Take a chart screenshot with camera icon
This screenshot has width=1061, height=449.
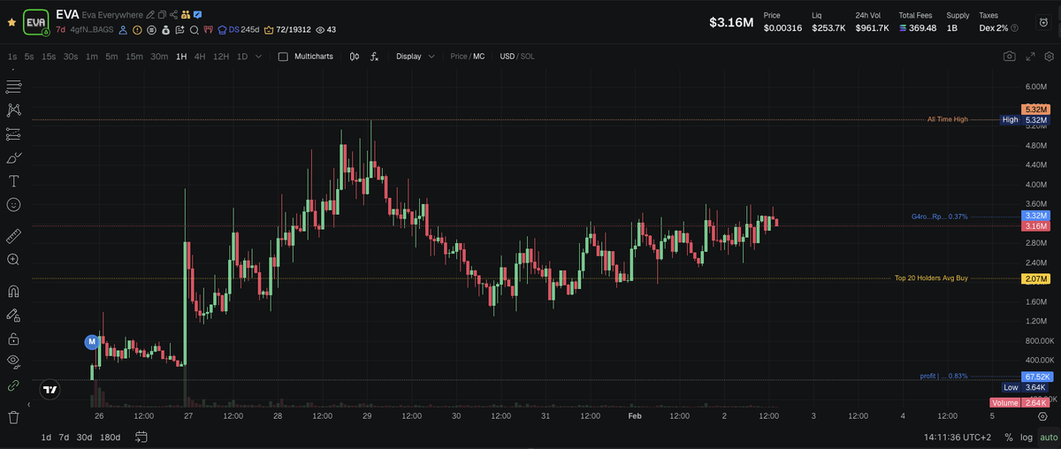click(1009, 57)
